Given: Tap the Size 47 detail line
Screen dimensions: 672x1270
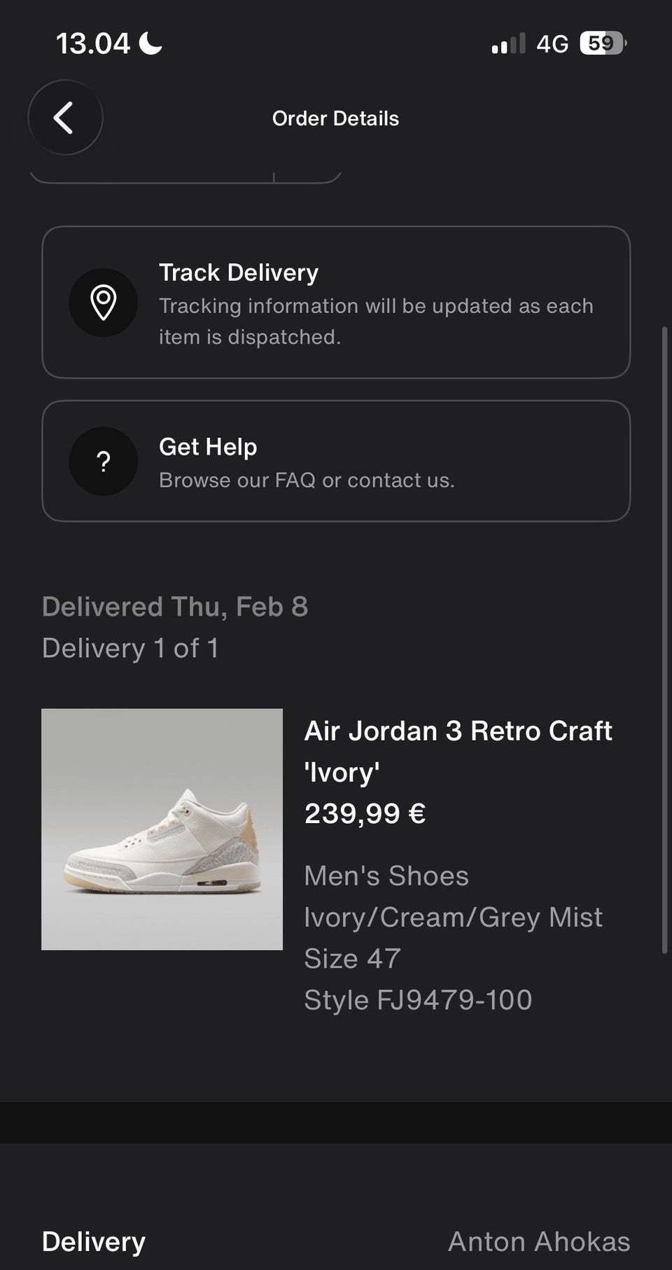Looking at the screenshot, I should 352,958.
